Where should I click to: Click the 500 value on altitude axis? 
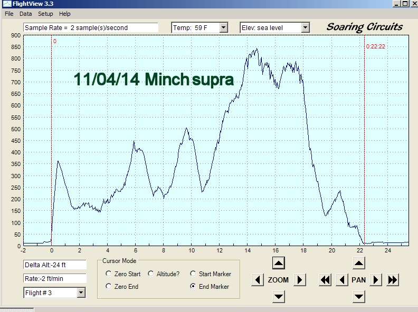pos(16,129)
